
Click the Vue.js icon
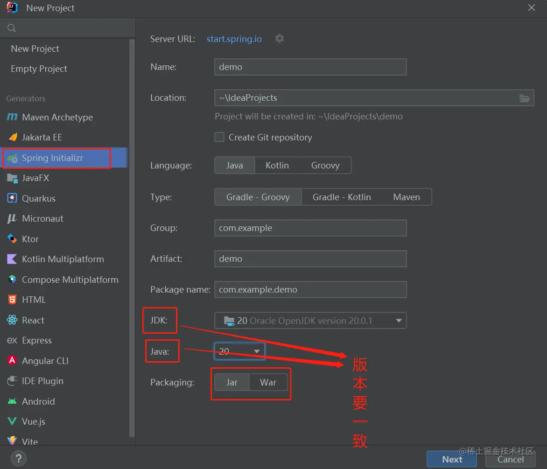tap(12, 421)
